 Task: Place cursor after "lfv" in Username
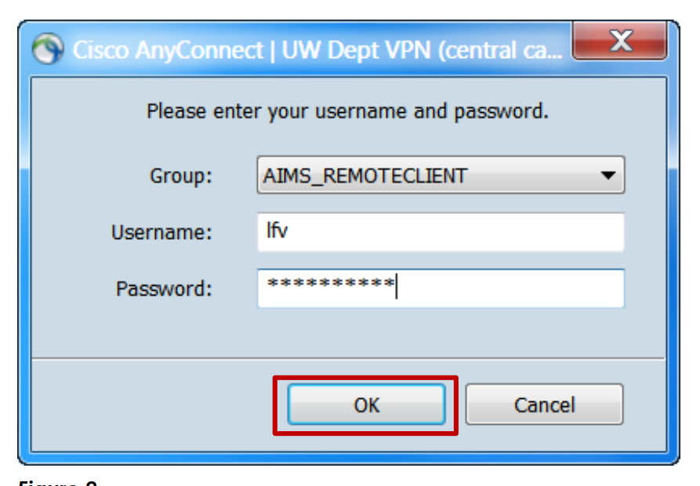point(288,232)
